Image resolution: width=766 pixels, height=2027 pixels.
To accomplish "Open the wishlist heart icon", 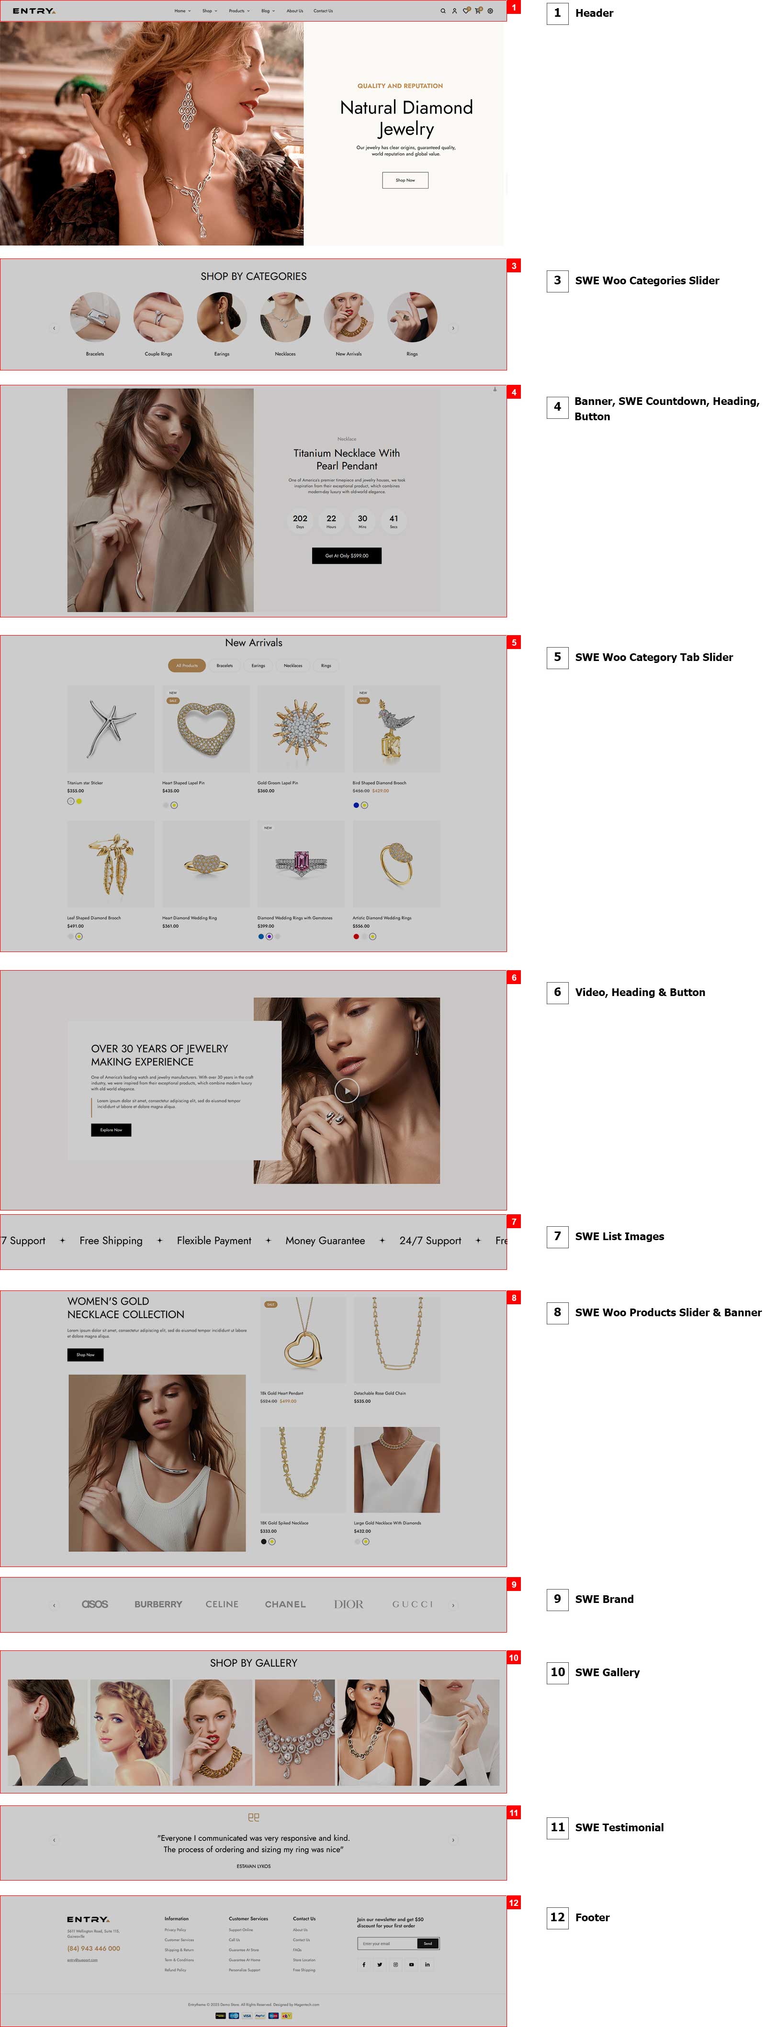I will click(466, 11).
